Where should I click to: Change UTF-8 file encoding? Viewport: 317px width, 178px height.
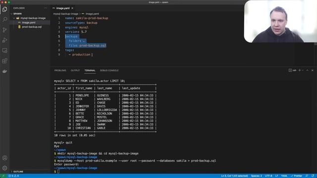pos(268,176)
